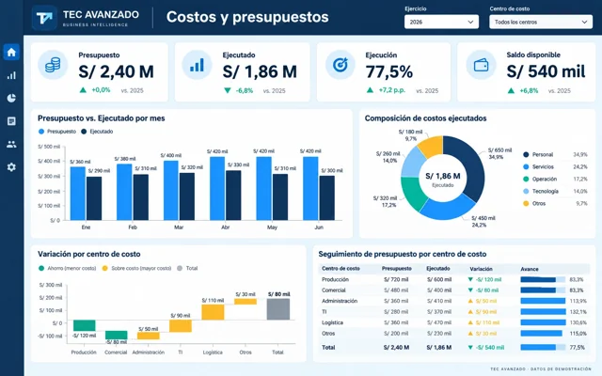602x376 pixels.
Task: Toggle the Ejecutado legend series
Action: point(97,132)
